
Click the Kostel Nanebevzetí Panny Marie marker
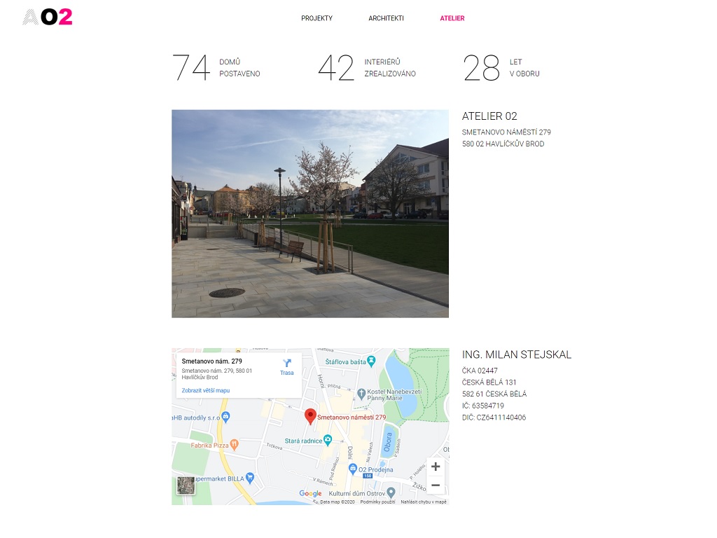[361, 393]
